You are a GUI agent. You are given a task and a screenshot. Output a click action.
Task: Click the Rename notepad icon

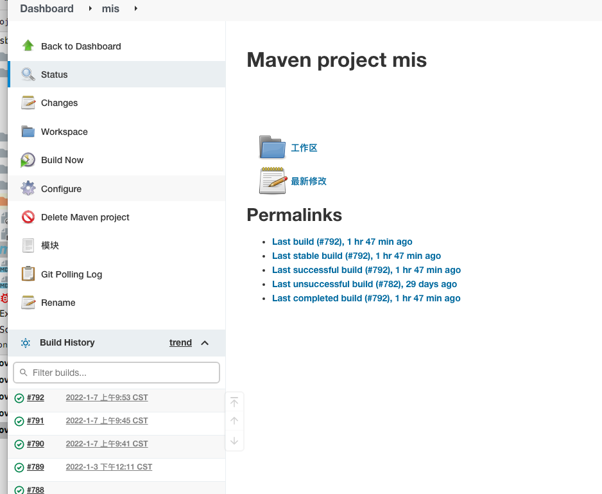(28, 303)
